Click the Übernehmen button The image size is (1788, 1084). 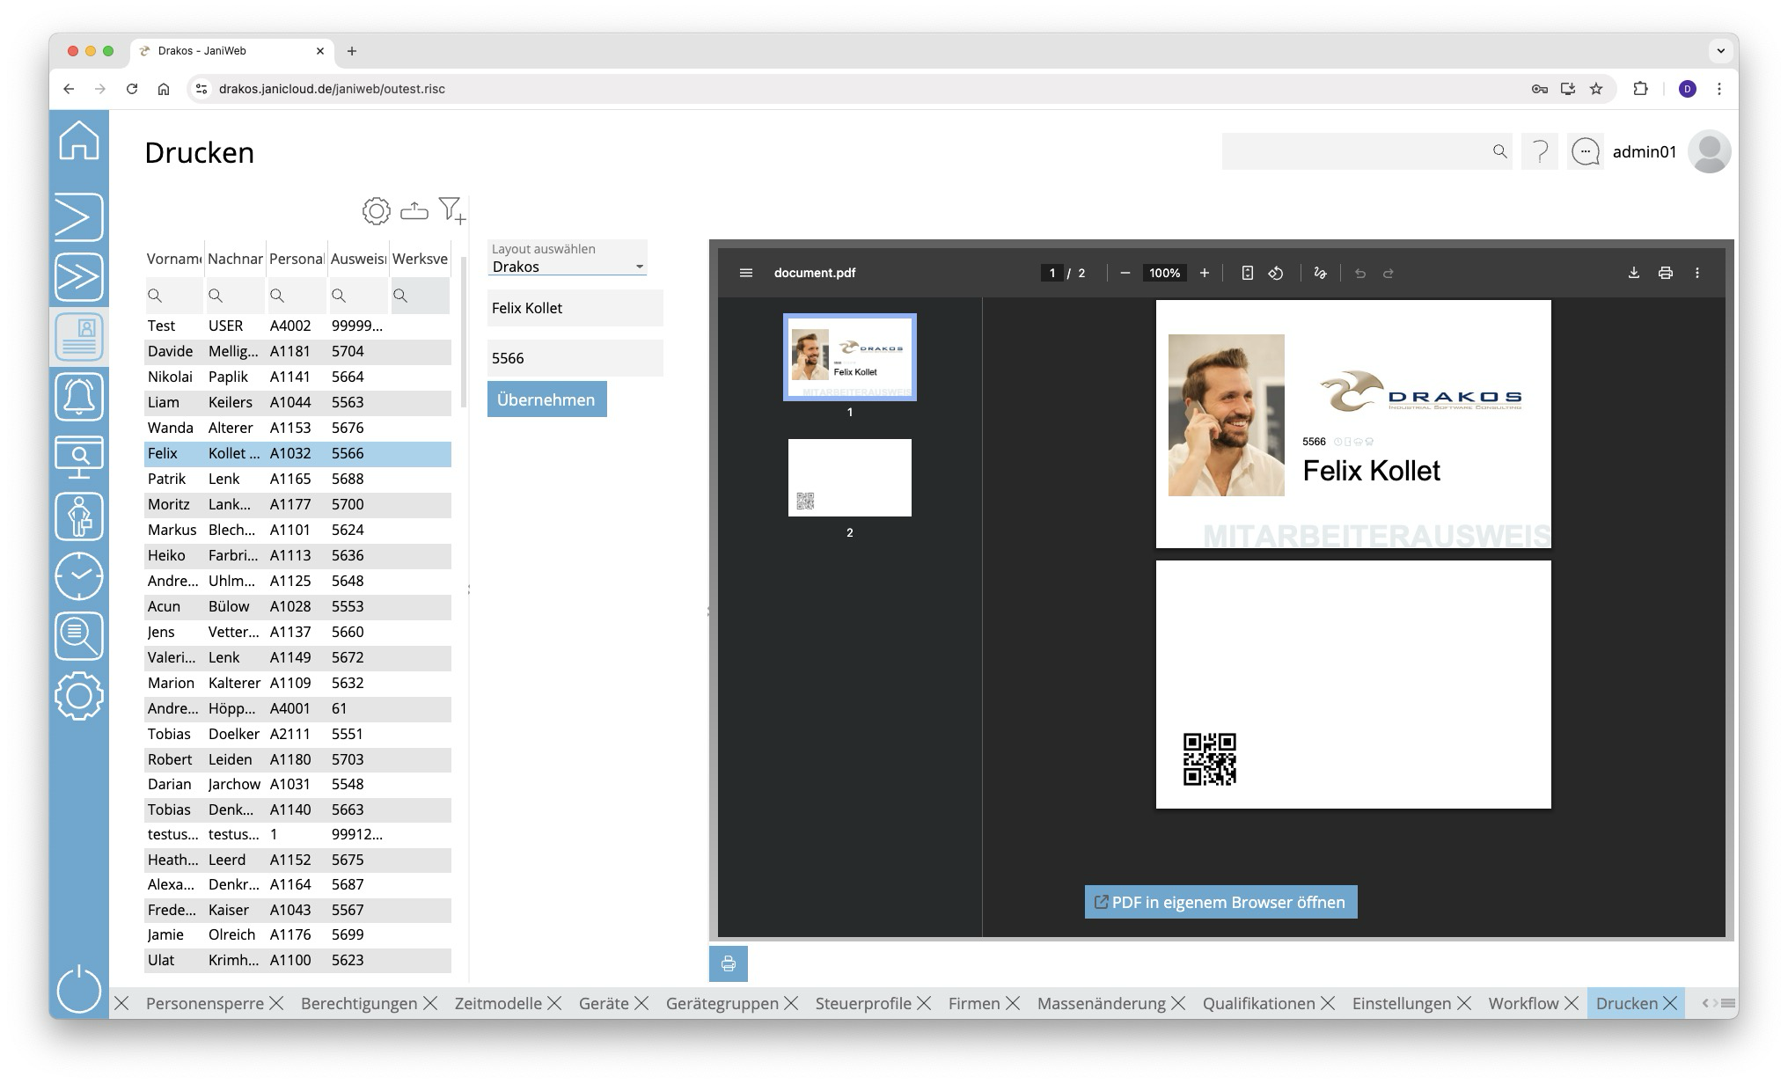[x=546, y=399]
